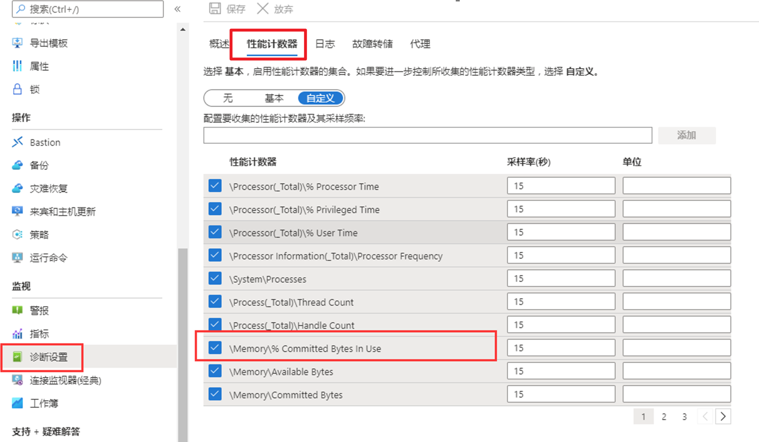Screen dimensions: 759x442
Task: Select the 基本 basic option
Action: click(x=274, y=98)
